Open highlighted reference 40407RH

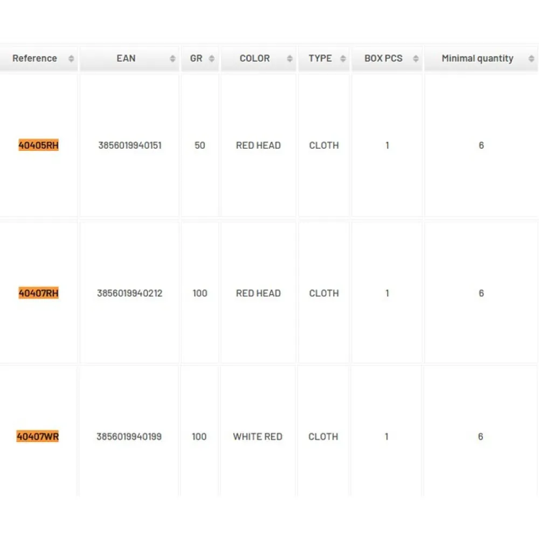pos(38,293)
